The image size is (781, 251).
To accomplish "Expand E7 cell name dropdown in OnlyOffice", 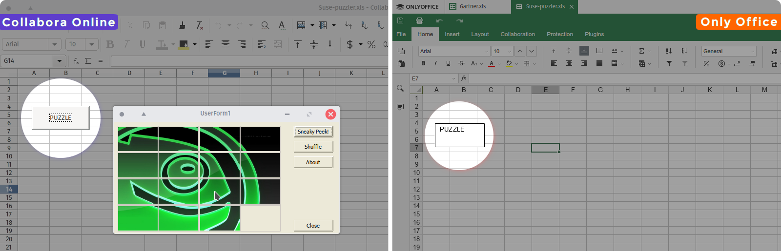I will click(453, 78).
